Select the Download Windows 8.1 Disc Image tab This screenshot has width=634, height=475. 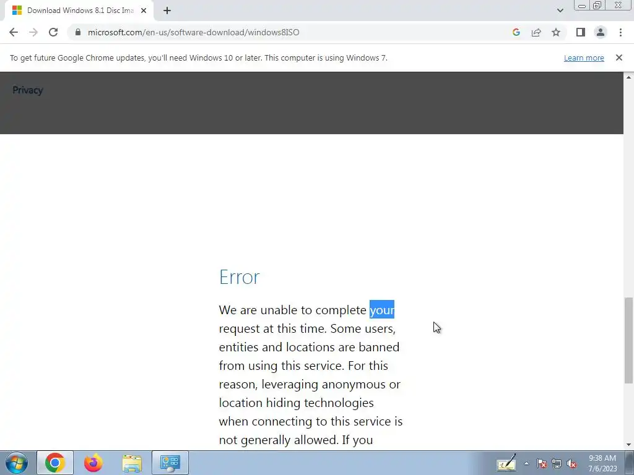(80, 11)
